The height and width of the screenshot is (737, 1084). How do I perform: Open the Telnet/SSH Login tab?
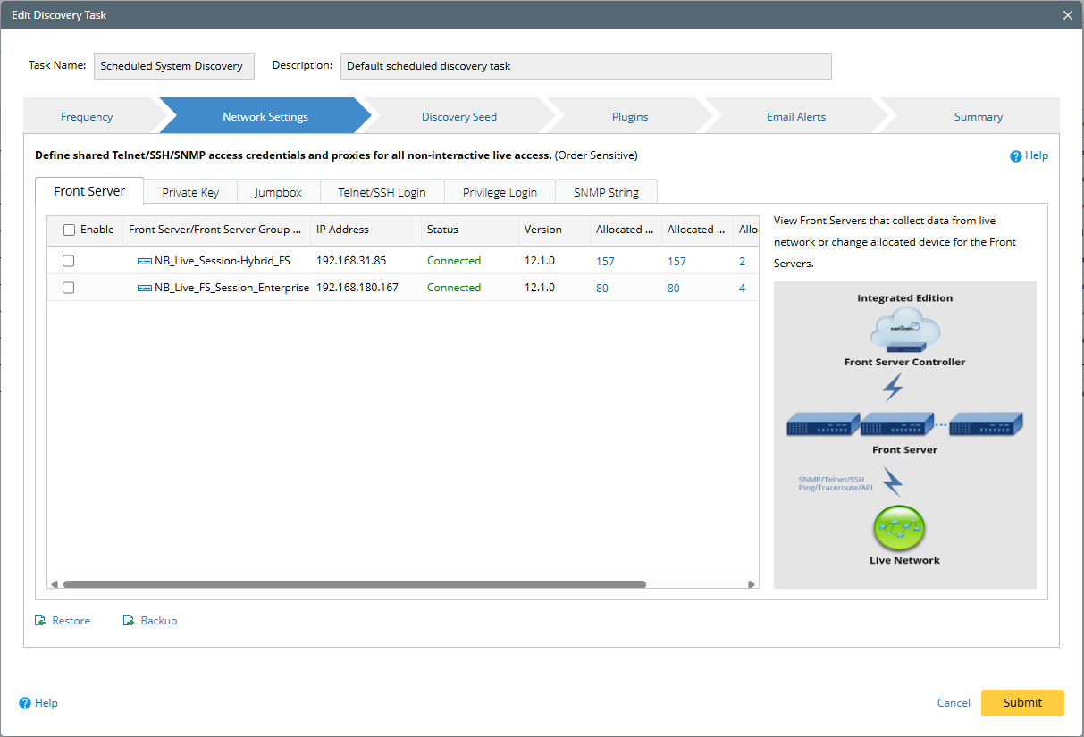[x=382, y=192]
